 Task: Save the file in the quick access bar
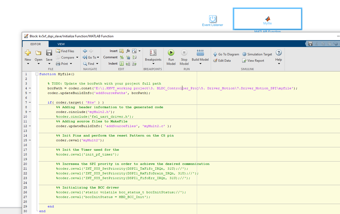pos(310,44)
